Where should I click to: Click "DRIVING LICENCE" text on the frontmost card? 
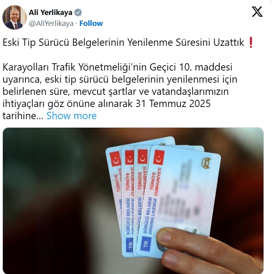pyautogui.click(x=153, y=216)
